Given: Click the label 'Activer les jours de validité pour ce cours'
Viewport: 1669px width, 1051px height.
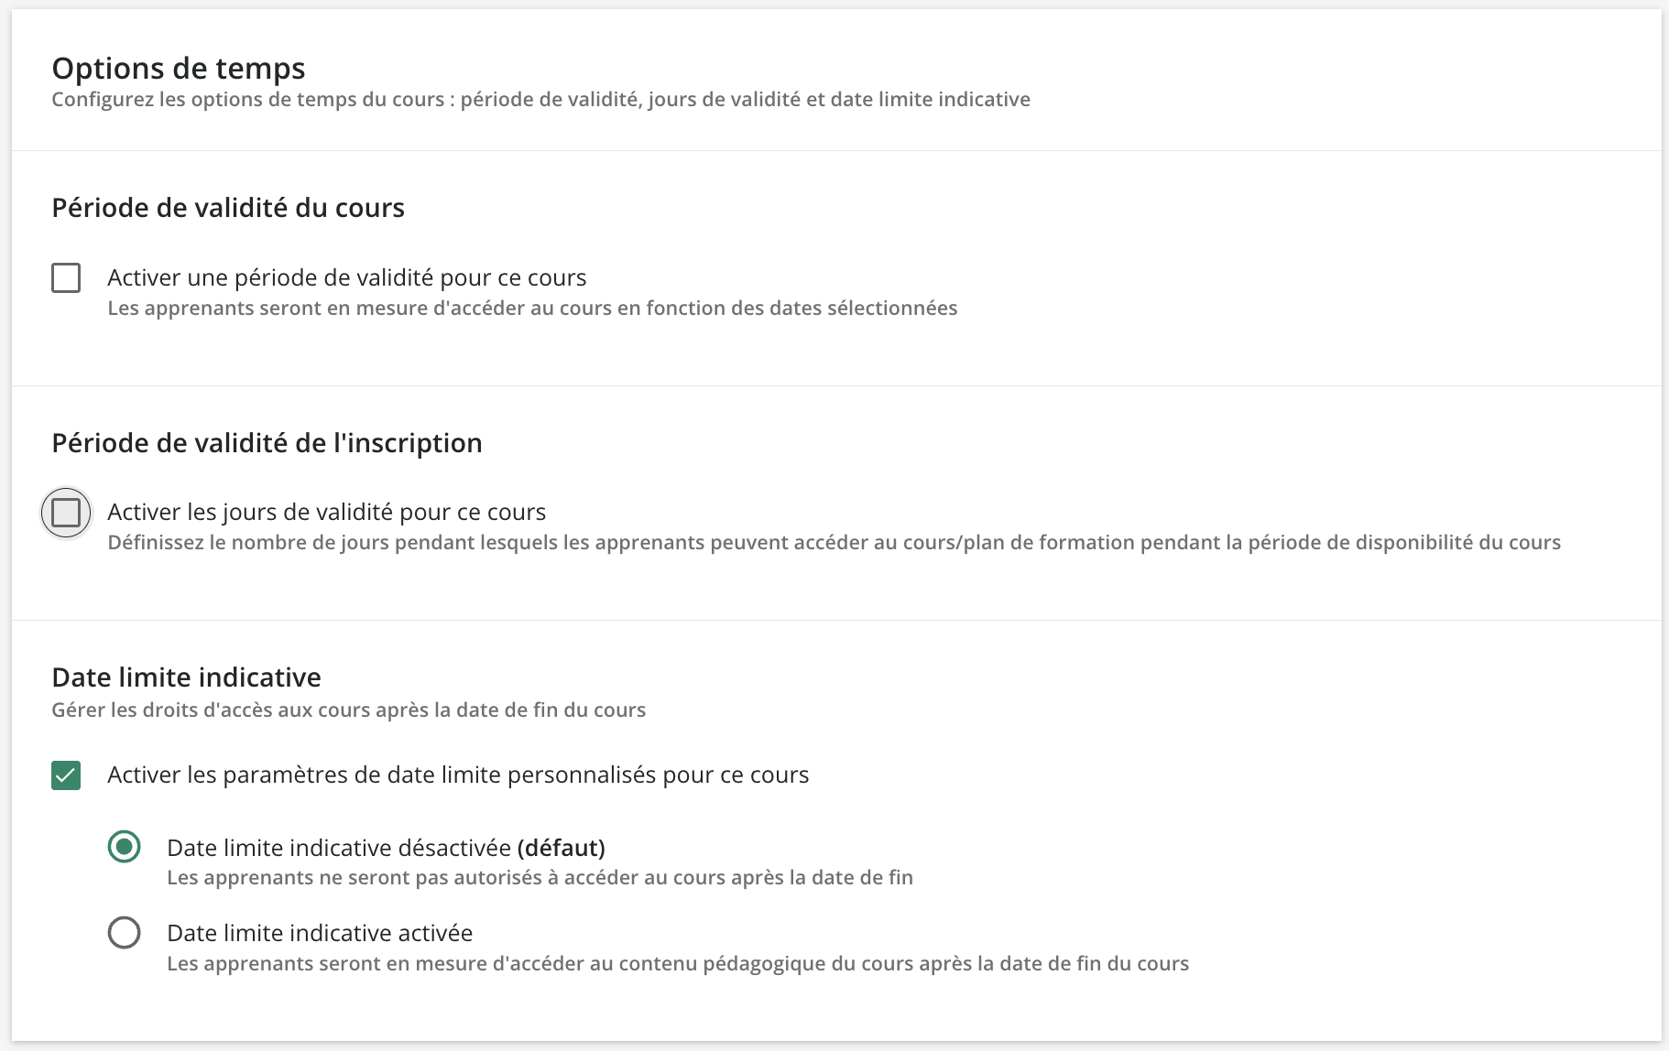Looking at the screenshot, I should point(326,512).
